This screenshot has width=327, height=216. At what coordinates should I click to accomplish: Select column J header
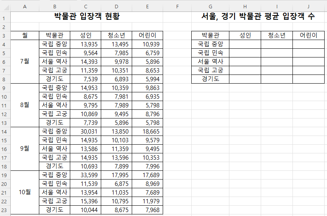308,7
